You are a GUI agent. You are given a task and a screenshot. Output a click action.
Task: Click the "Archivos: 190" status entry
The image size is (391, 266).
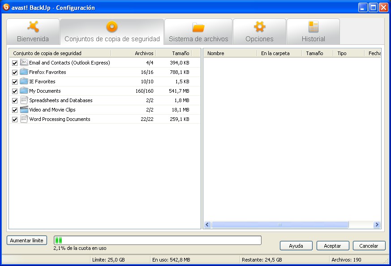coord(346,260)
